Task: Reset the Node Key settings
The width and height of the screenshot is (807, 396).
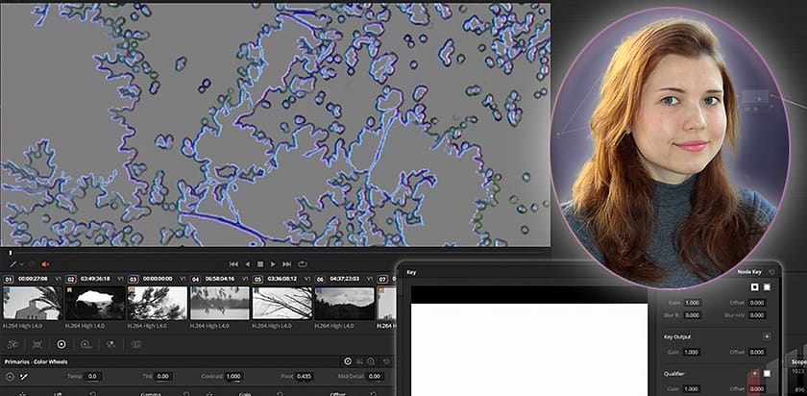Action: point(771,272)
